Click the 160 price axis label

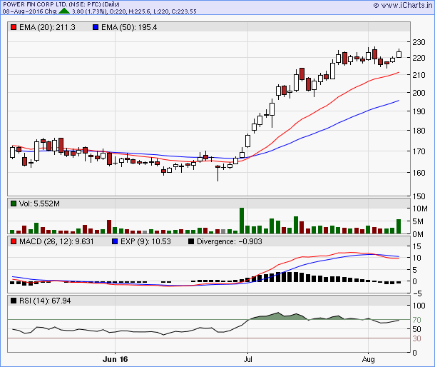419,173
